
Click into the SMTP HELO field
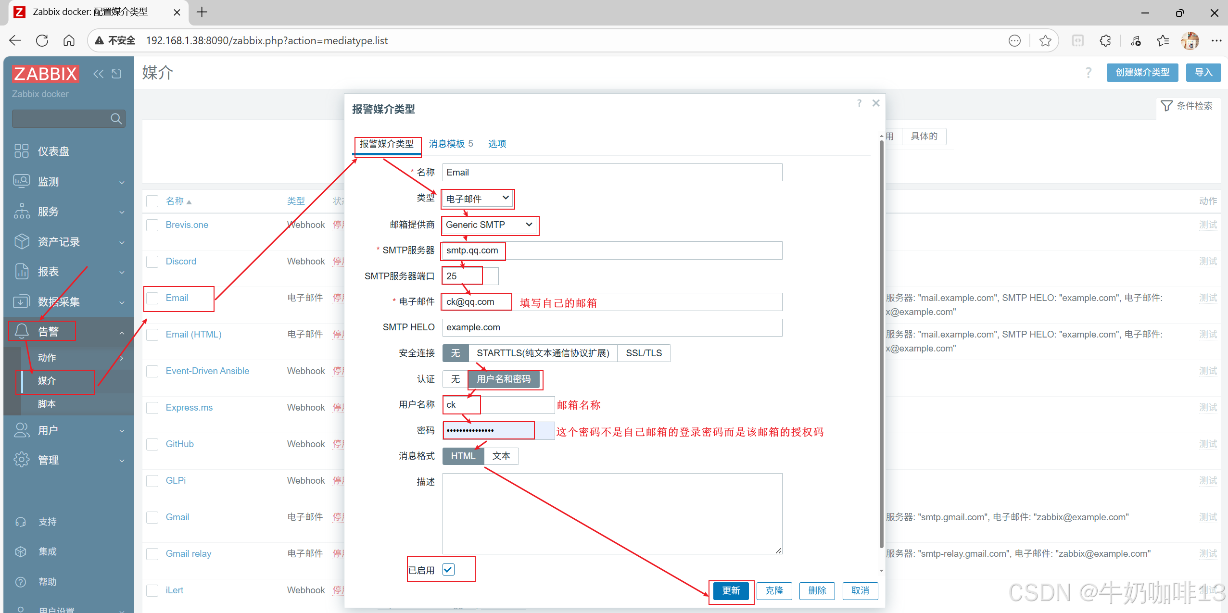coord(612,327)
